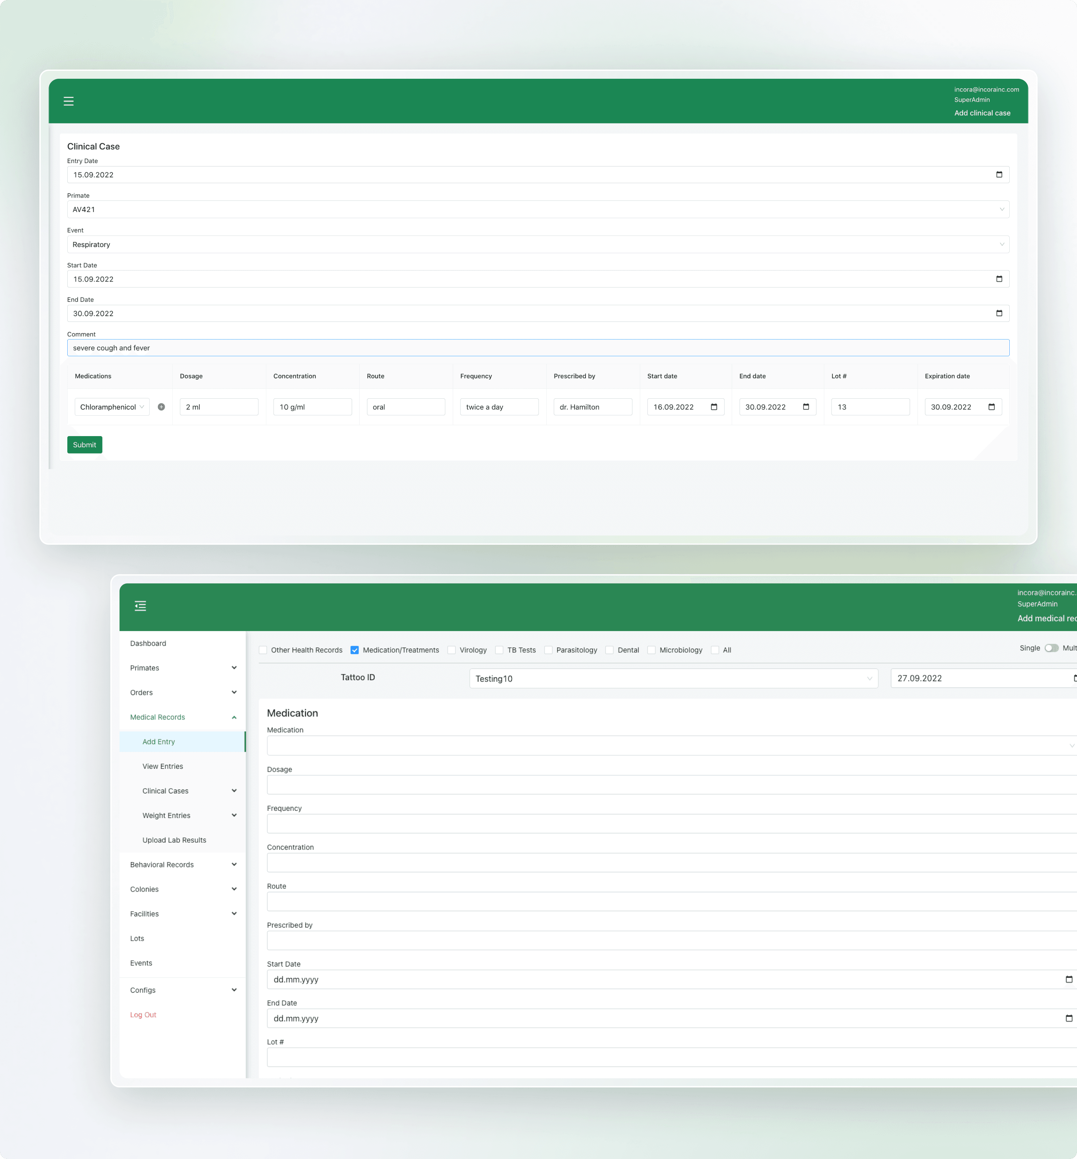The image size is (1077, 1159).
Task: Click the Comment field with severe cough
Action: point(538,348)
